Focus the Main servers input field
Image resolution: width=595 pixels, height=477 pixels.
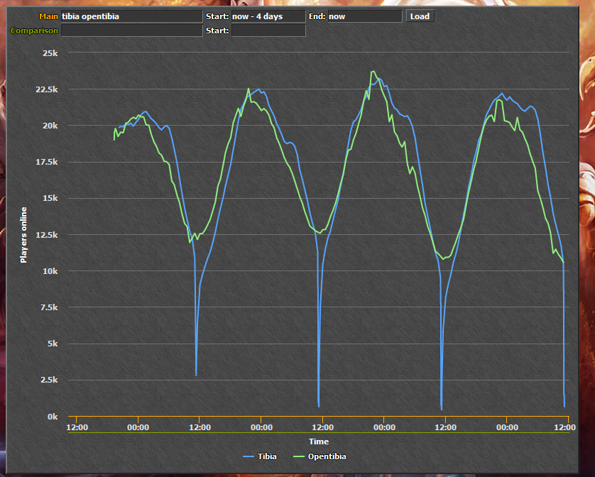(x=131, y=16)
